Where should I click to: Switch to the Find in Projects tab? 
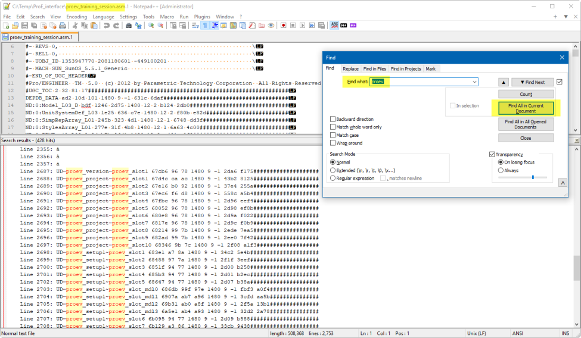pyautogui.click(x=406, y=69)
